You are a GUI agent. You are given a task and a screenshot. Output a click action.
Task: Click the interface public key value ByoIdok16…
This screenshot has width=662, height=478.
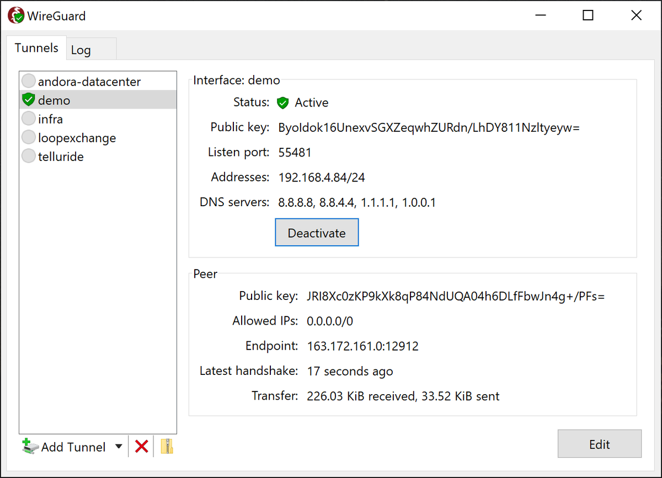click(x=429, y=128)
